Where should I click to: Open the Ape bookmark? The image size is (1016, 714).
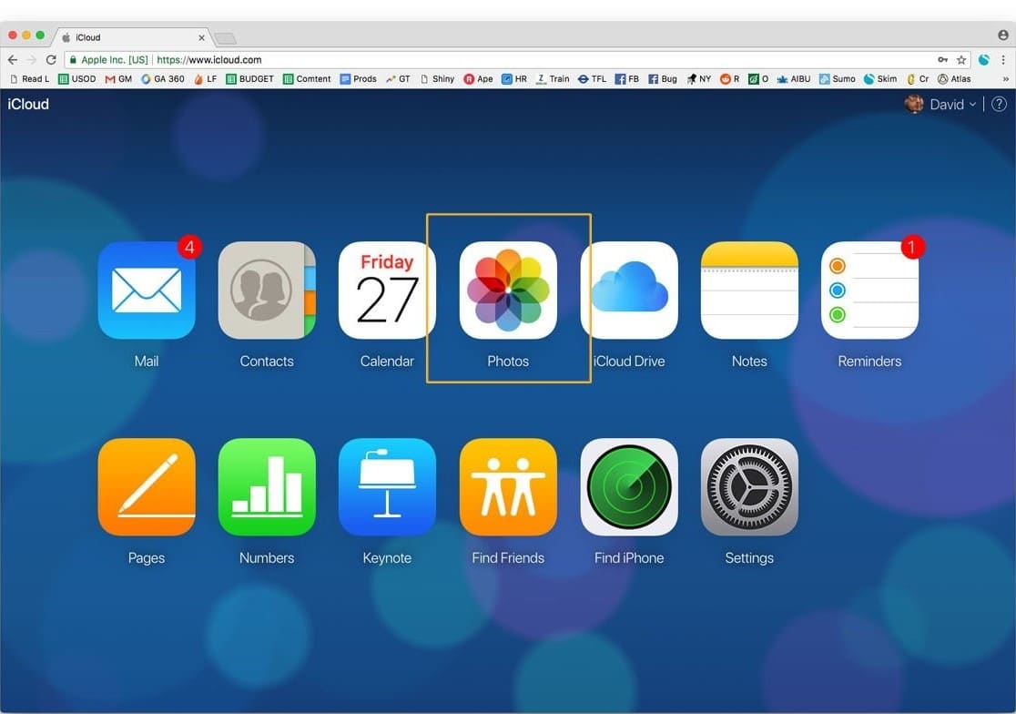click(478, 79)
